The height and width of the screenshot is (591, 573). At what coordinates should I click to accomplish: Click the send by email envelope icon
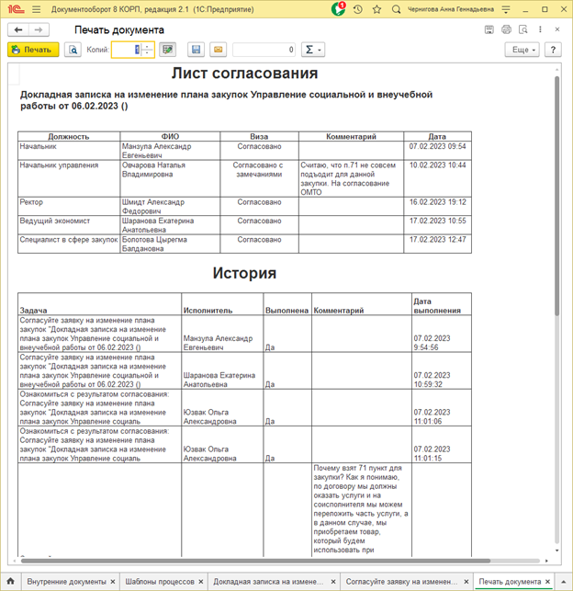(x=218, y=50)
